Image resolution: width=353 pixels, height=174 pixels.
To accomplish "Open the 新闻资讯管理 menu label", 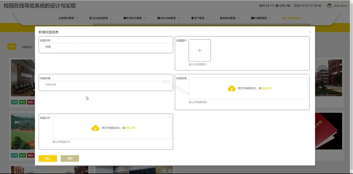I will click(134, 18).
